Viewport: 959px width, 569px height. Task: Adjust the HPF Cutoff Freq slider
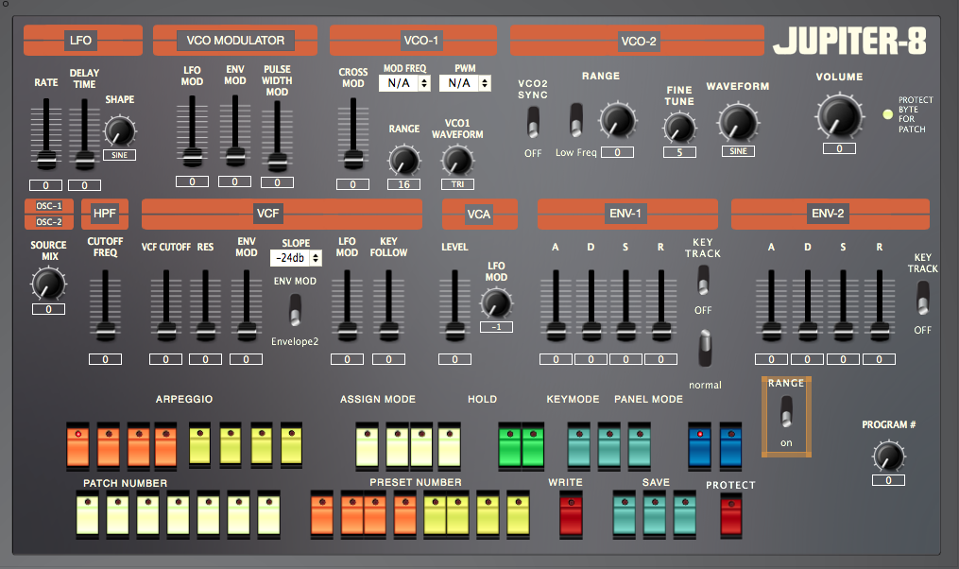(x=105, y=331)
